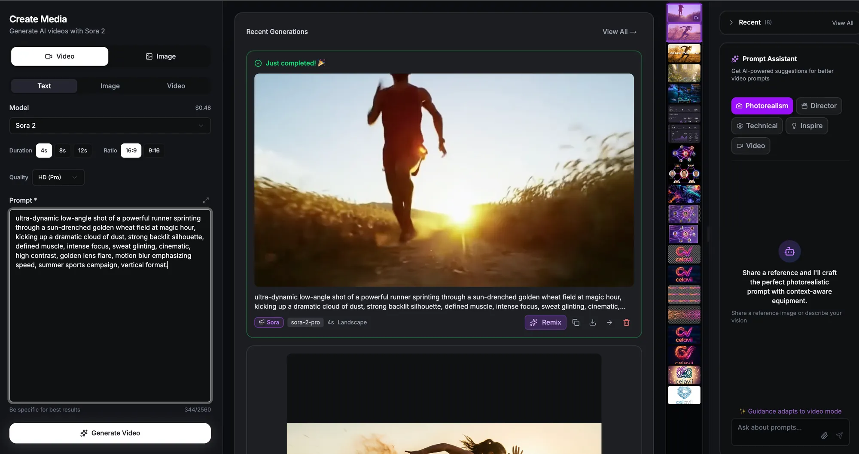
Task: Switch media type to Image
Action: pyautogui.click(x=161, y=56)
